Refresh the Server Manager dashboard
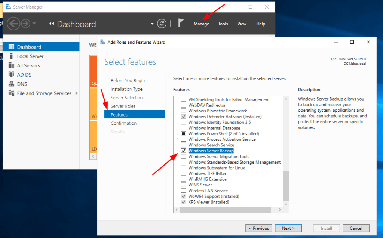Viewport: 383px width, 238px height. (x=162, y=24)
